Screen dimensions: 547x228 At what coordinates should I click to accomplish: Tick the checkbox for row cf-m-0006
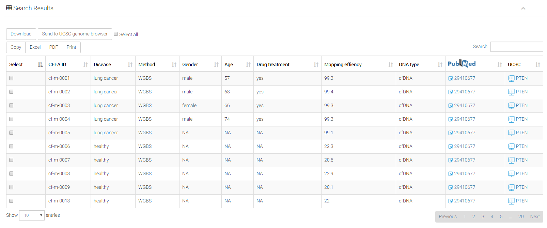coord(11,146)
